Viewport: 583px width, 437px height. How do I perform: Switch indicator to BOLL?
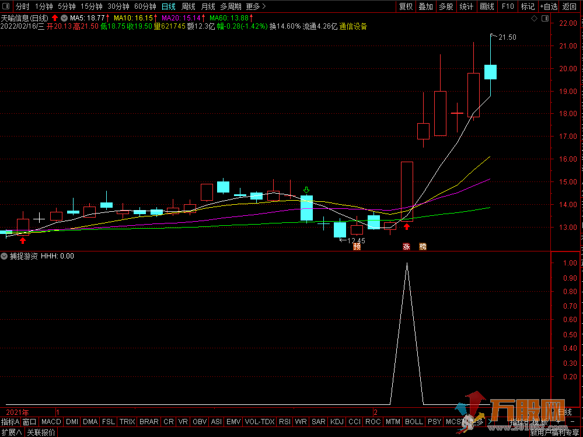coord(414,422)
